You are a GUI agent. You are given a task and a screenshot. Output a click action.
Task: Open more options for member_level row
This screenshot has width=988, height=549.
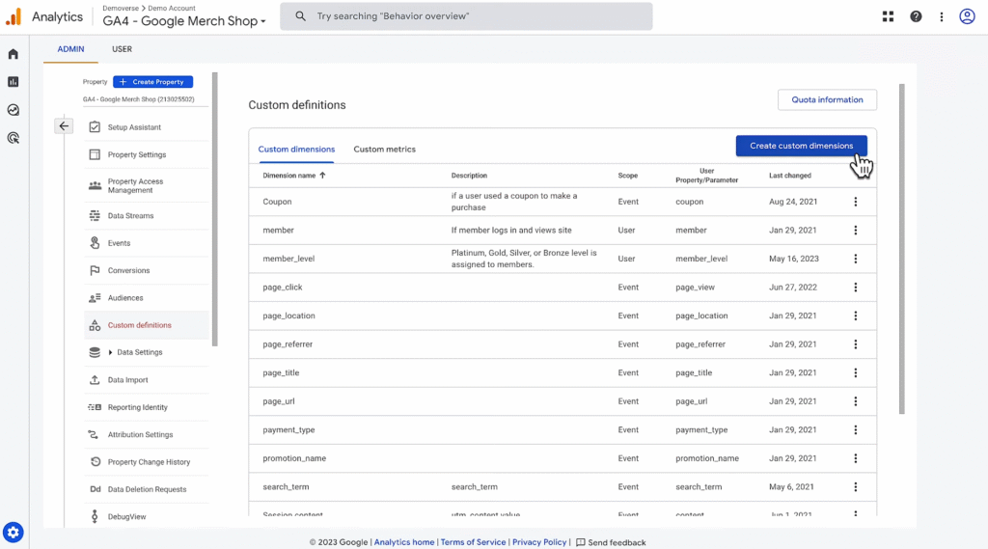(x=855, y=259)
